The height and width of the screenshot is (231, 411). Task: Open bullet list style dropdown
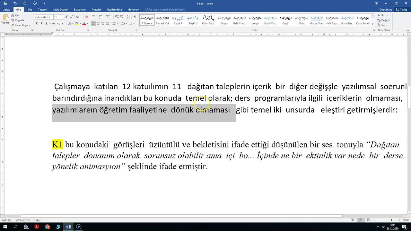coord(96,17)
